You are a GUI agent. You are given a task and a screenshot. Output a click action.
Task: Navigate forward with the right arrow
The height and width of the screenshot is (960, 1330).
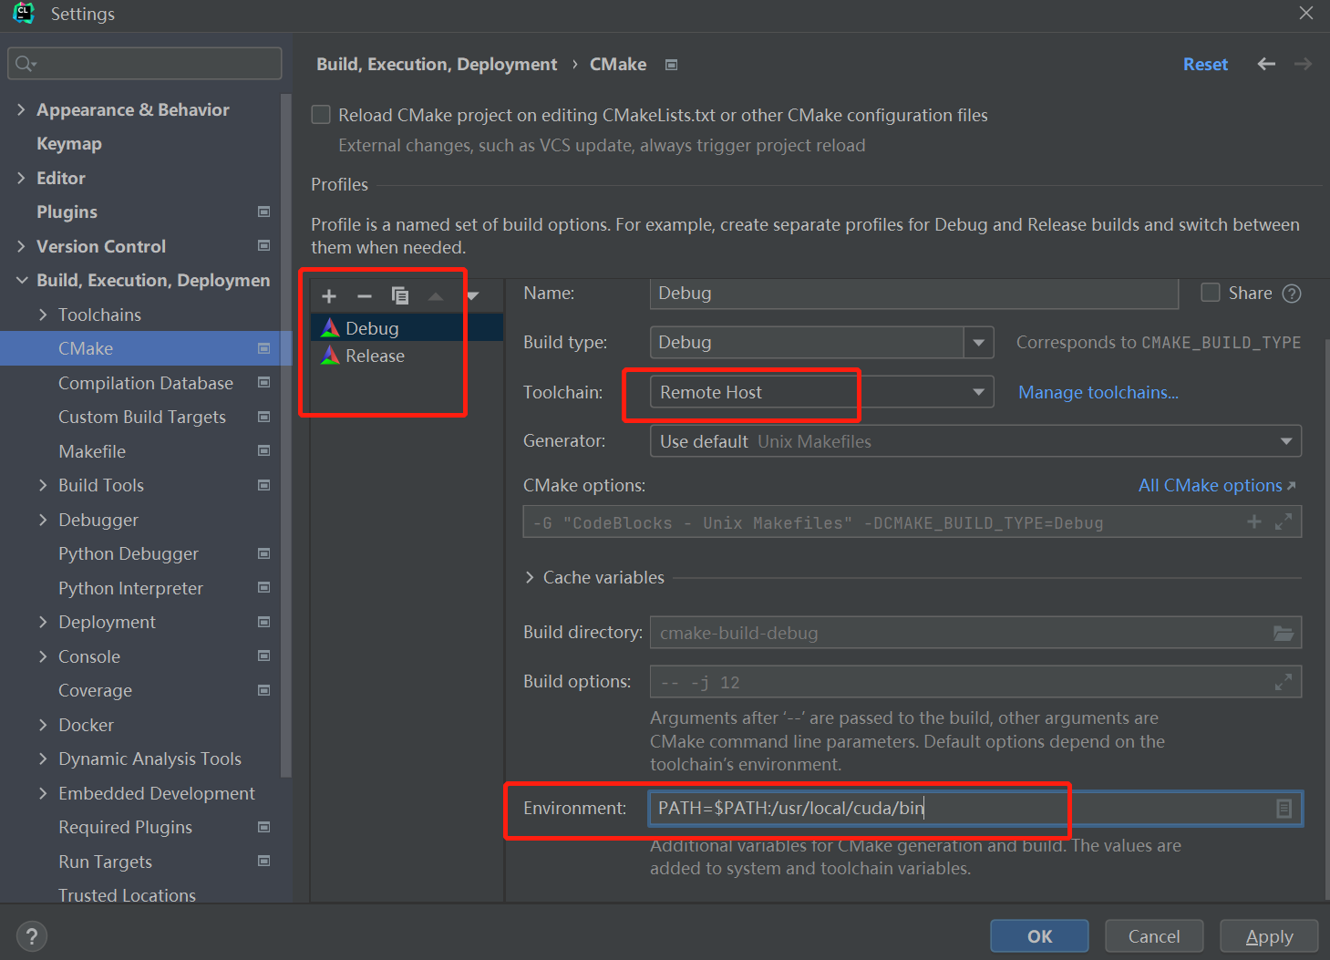[x=1303, y=64]
